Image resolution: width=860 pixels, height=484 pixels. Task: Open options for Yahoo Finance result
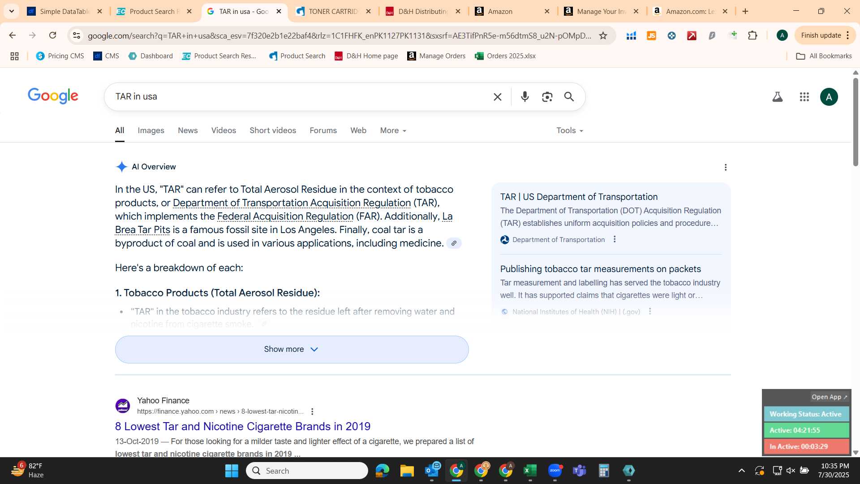pyautogui.click(x=312, y=411)
